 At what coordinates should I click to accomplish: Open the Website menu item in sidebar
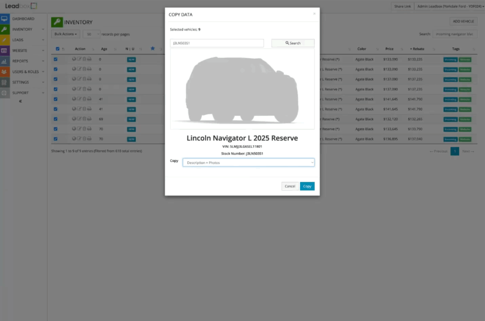(x=20, y=51)
